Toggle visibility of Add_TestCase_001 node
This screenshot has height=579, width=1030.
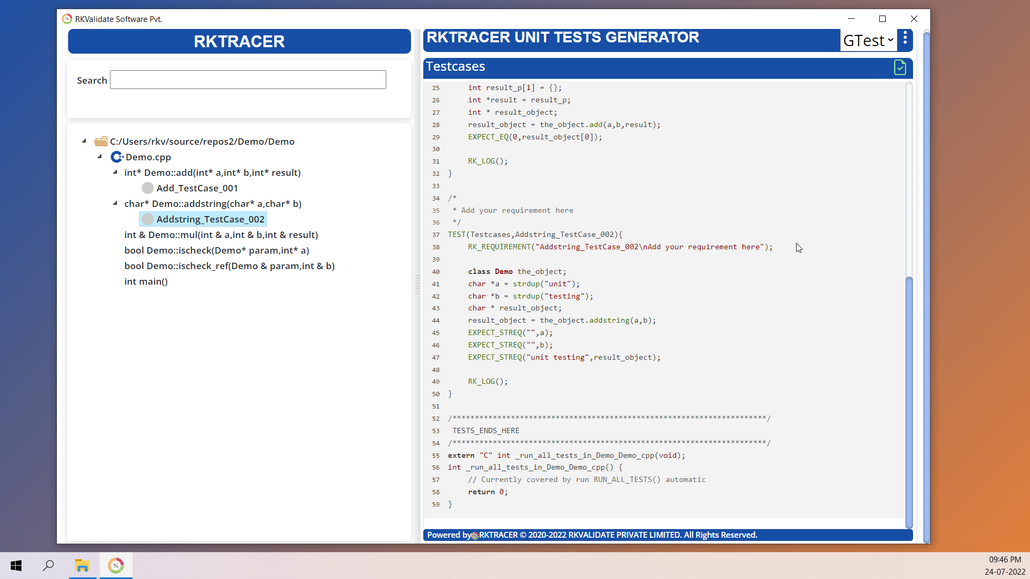[148, 187]
